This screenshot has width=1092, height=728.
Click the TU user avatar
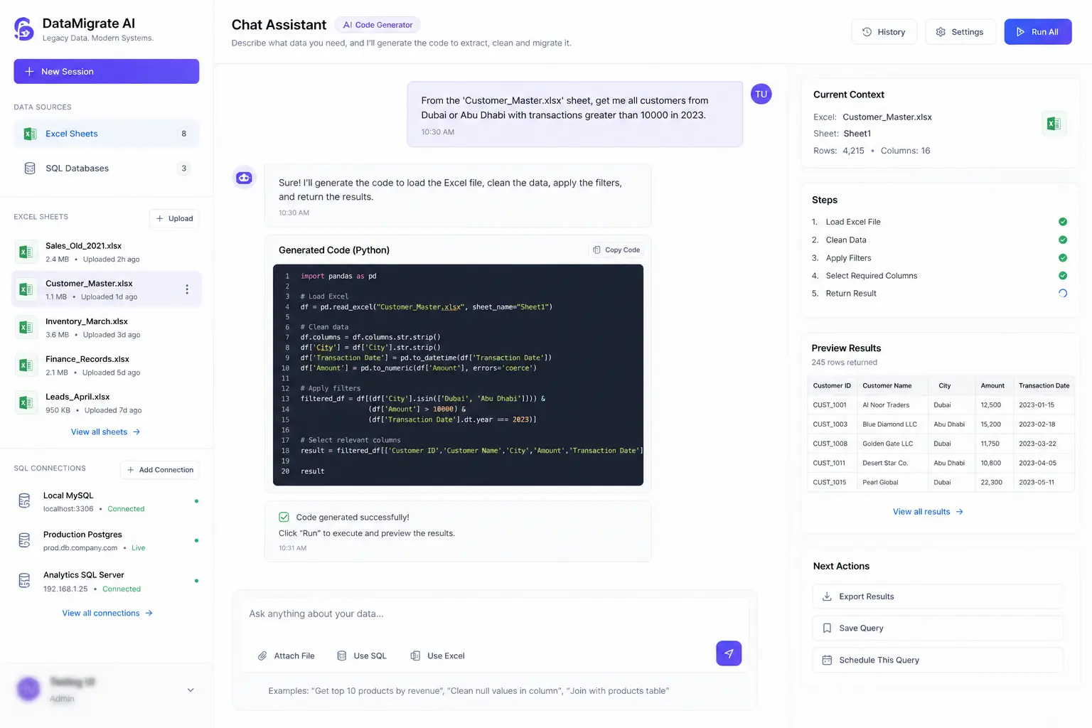[761, 94]
